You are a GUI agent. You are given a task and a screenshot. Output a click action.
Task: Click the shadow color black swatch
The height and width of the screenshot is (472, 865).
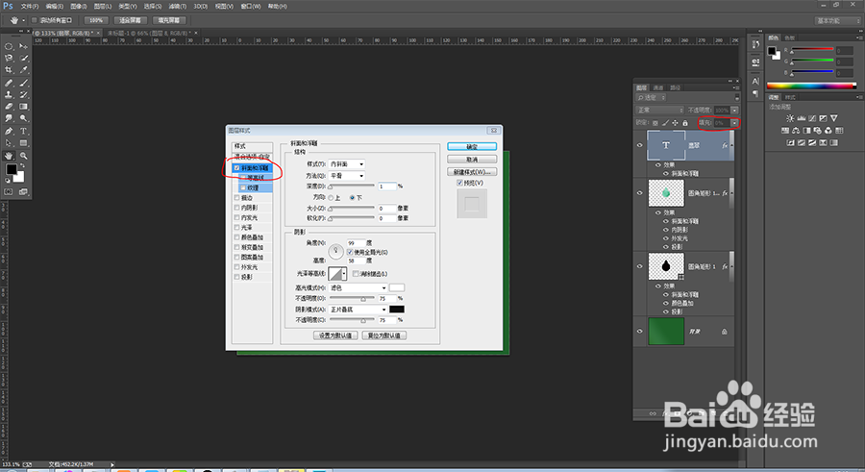[x=397, y=310]
